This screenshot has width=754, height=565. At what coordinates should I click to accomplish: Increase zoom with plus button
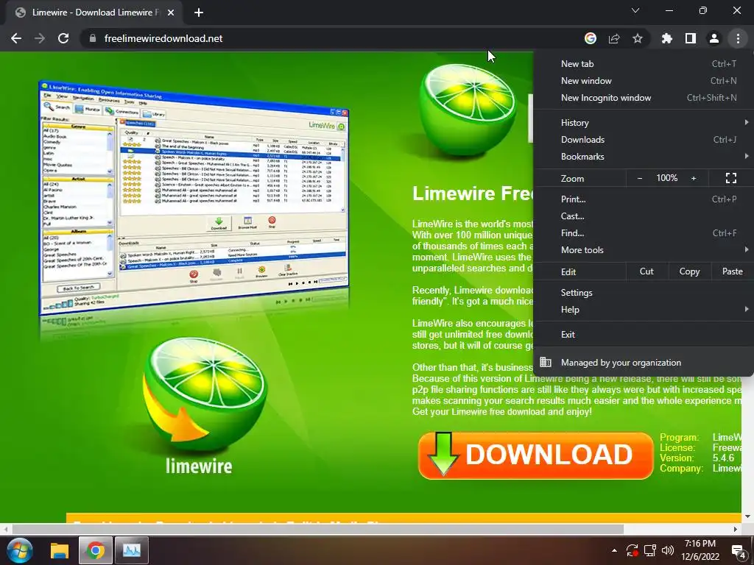click(694, 178)
